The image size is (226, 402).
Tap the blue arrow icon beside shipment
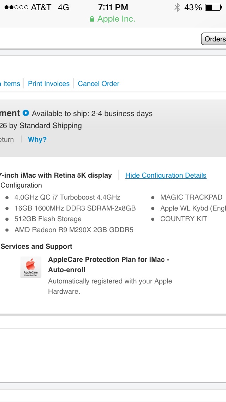point(26,113)
